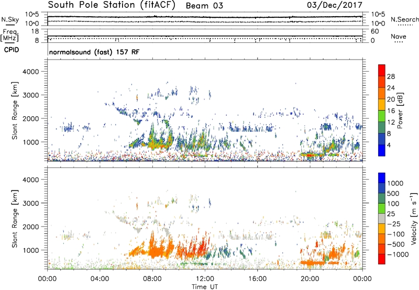Click the power panel's 4000 km tick

click(x=31, y=72)
